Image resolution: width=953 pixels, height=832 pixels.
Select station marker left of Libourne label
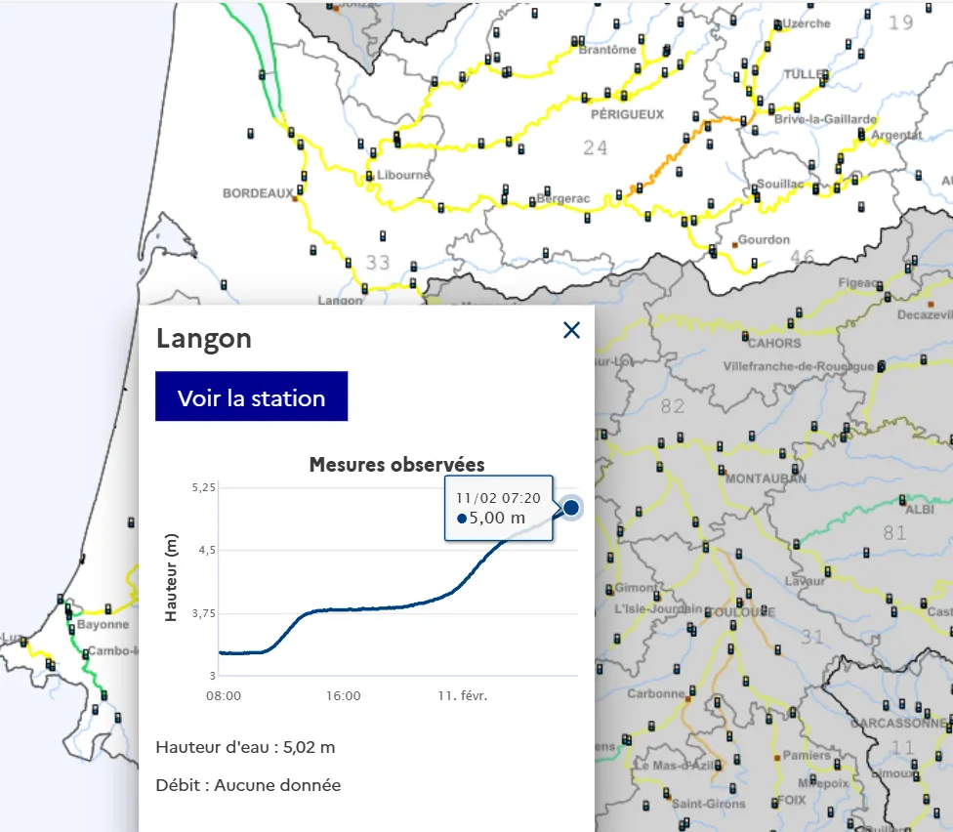(367, 177)
